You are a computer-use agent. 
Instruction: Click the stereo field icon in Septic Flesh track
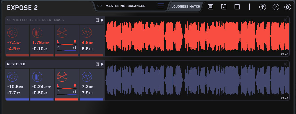click(62, 33)
